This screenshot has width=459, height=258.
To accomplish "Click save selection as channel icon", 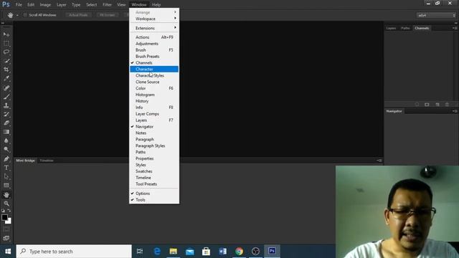I will click(x=427, y=105).
